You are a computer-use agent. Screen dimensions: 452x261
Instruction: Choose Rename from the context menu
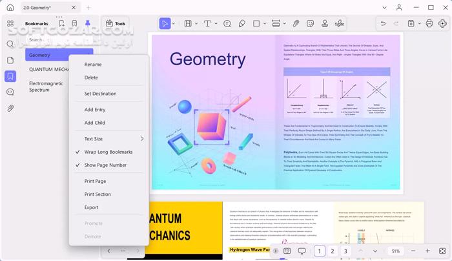[x=93, y=65]
